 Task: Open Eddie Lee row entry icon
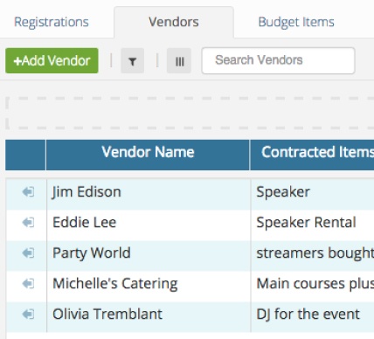(28, 223)
